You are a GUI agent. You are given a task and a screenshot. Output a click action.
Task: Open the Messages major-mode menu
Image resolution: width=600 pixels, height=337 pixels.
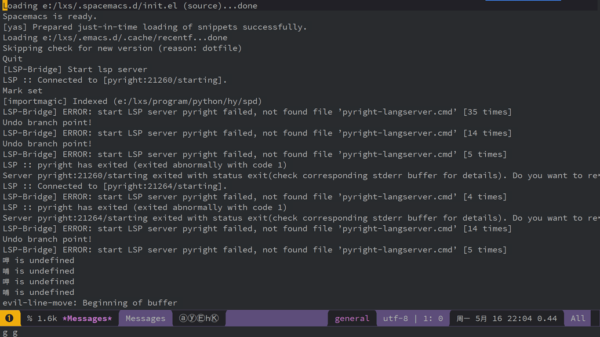(x=145, y=318)
